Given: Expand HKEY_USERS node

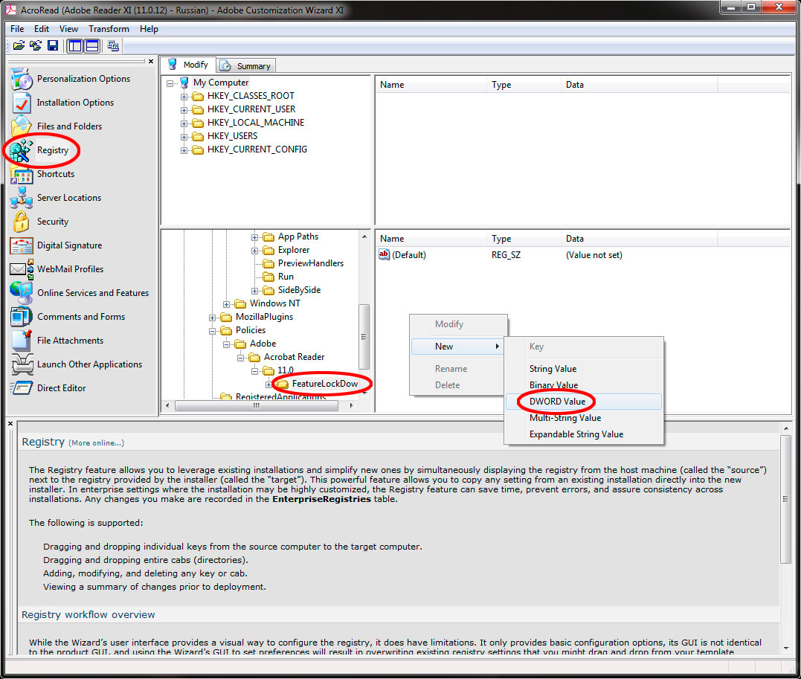Looking at the screenshot, I should point(184,136).
